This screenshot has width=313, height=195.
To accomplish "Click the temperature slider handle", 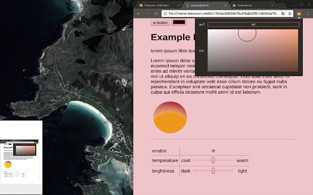I will tap(213, 160).
